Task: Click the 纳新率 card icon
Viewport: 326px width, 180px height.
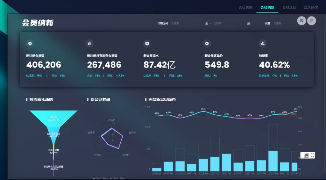Action: point(263,43)
